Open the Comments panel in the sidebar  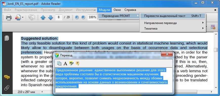tap(7, 77)
